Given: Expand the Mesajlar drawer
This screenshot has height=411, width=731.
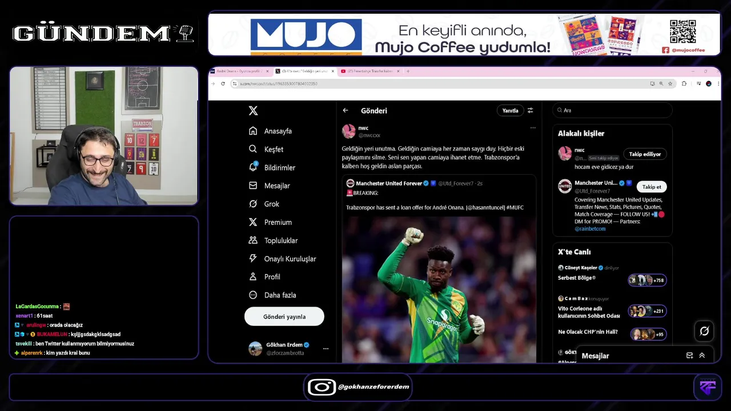Looking at the screenshot, I should [702, 356].
